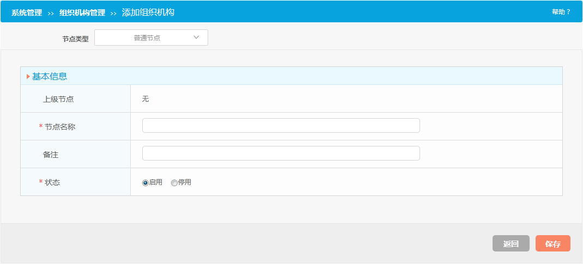Navigate to 组织机构管理 breadcrumb item

pyautogui.click(x=82, y=13)
